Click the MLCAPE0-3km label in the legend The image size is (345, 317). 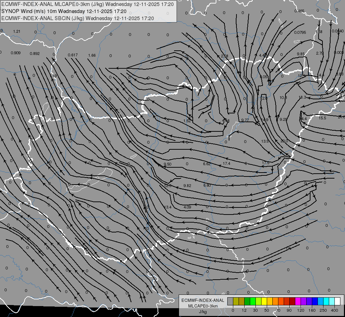tap(203, 306)
